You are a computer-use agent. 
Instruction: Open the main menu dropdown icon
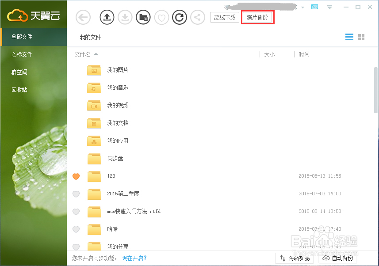[x=329, y=7]
